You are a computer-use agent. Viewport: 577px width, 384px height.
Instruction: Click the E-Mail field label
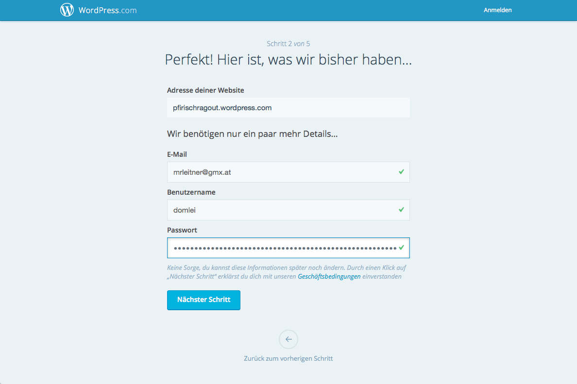(x=177, y=154)
